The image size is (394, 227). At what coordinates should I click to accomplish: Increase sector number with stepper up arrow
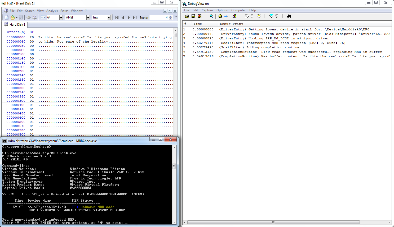170,16
